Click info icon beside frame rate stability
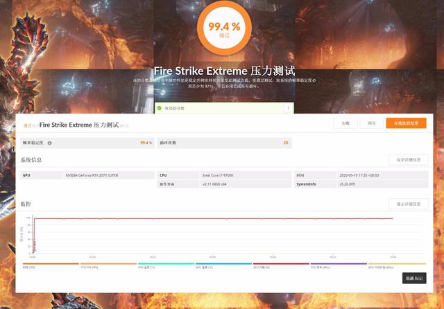 tap(49, 143)
